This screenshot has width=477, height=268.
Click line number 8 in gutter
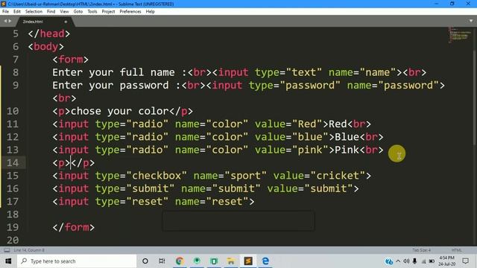click(16, 72)
